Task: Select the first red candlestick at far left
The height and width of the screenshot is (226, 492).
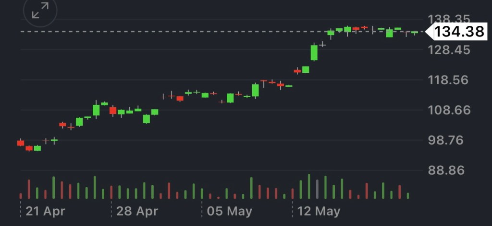Action: pos(21,143)
